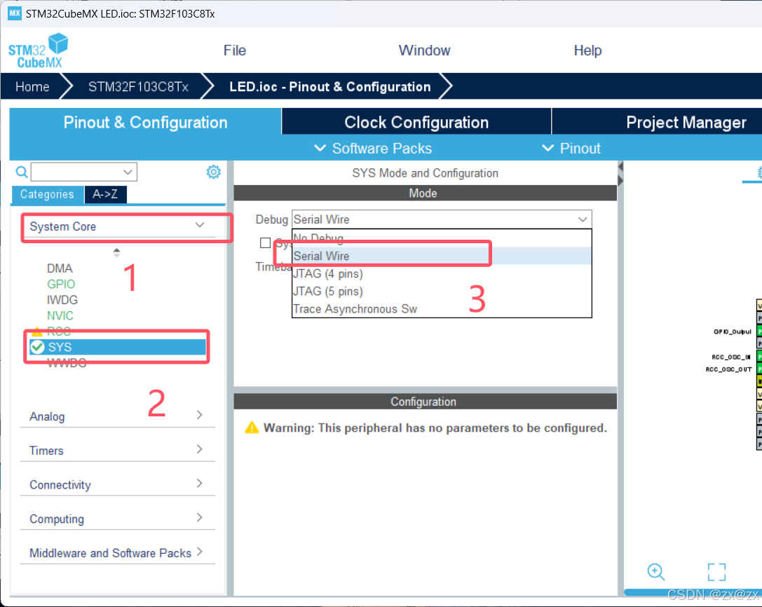Click the small sort arrows above DMA
The image size is (762, 607).
[x=116, y=252]
